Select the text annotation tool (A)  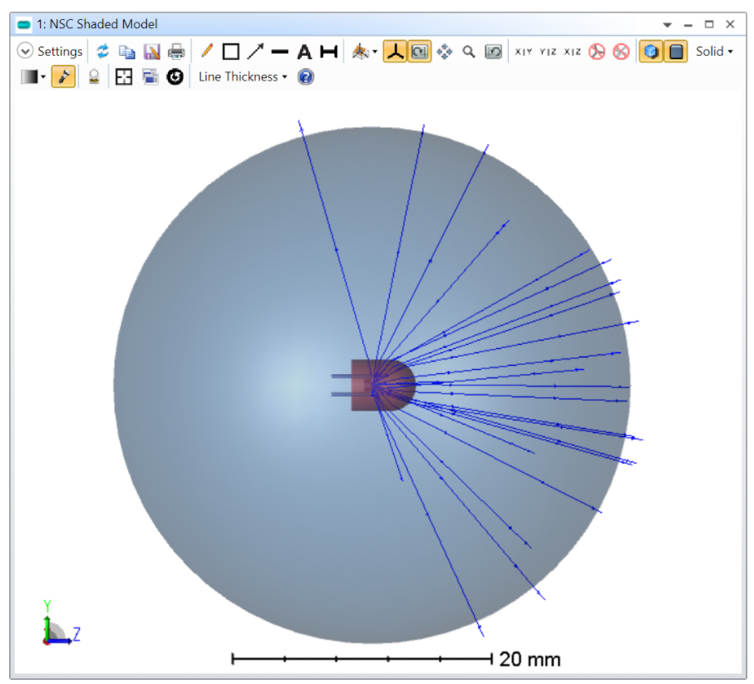[304, 52]
